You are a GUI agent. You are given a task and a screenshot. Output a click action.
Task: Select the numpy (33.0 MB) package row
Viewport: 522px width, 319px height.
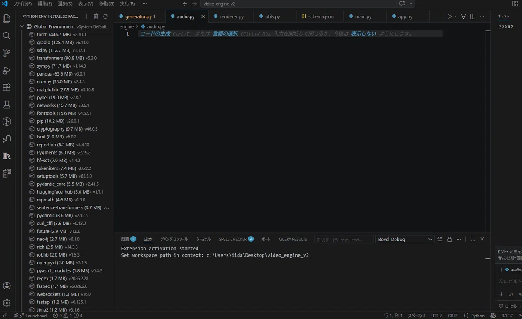65,82
